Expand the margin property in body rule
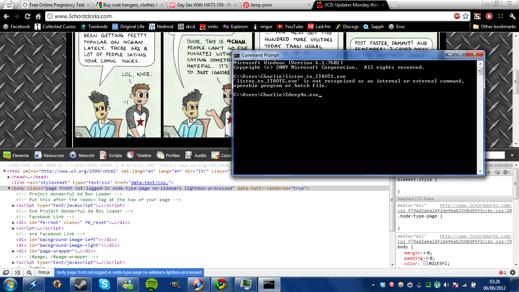This screenshot has width=519, height=292. pyautogui.click(x=424, y=253)
